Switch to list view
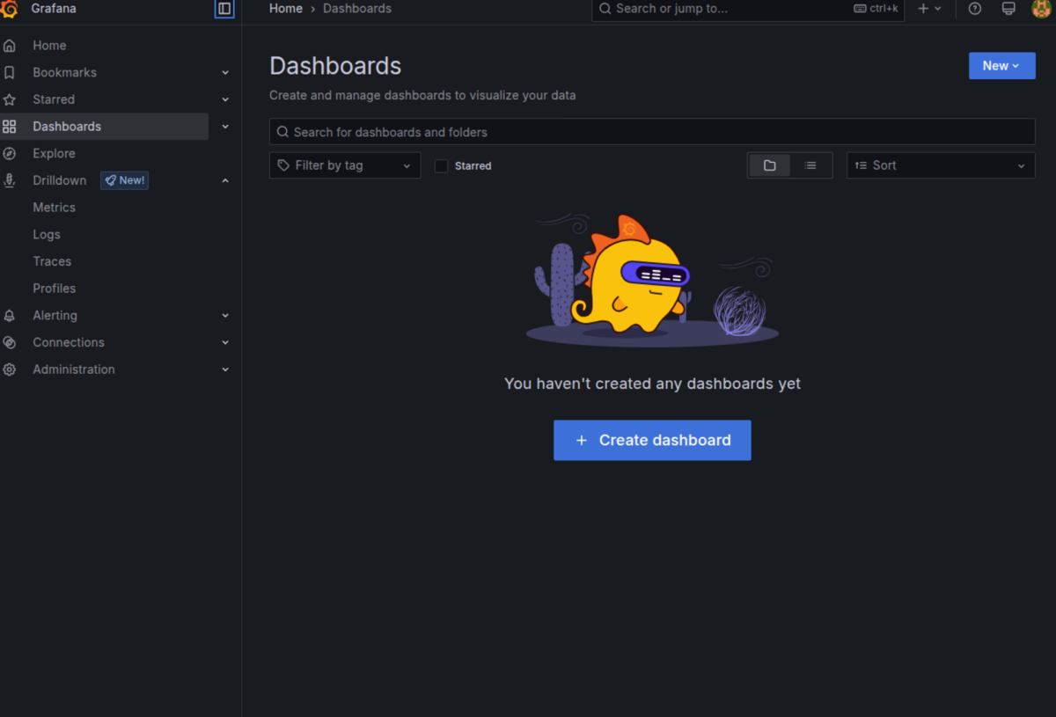This screenshot has height=717, width=1056. [810, 165]
